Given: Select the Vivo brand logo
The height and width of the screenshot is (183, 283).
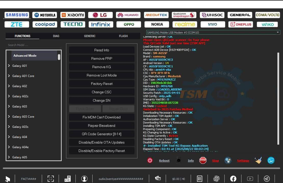Looking at the screenshot, I should (213, 24).
